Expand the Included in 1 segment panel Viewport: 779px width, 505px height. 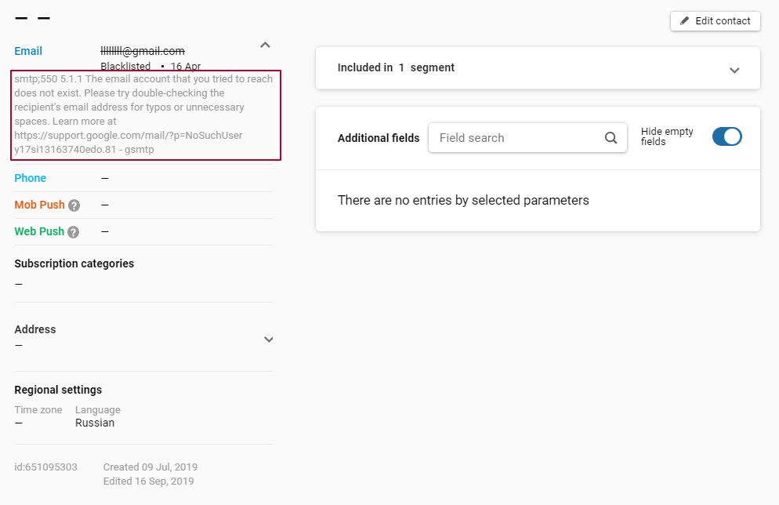[x=734, y=70]
